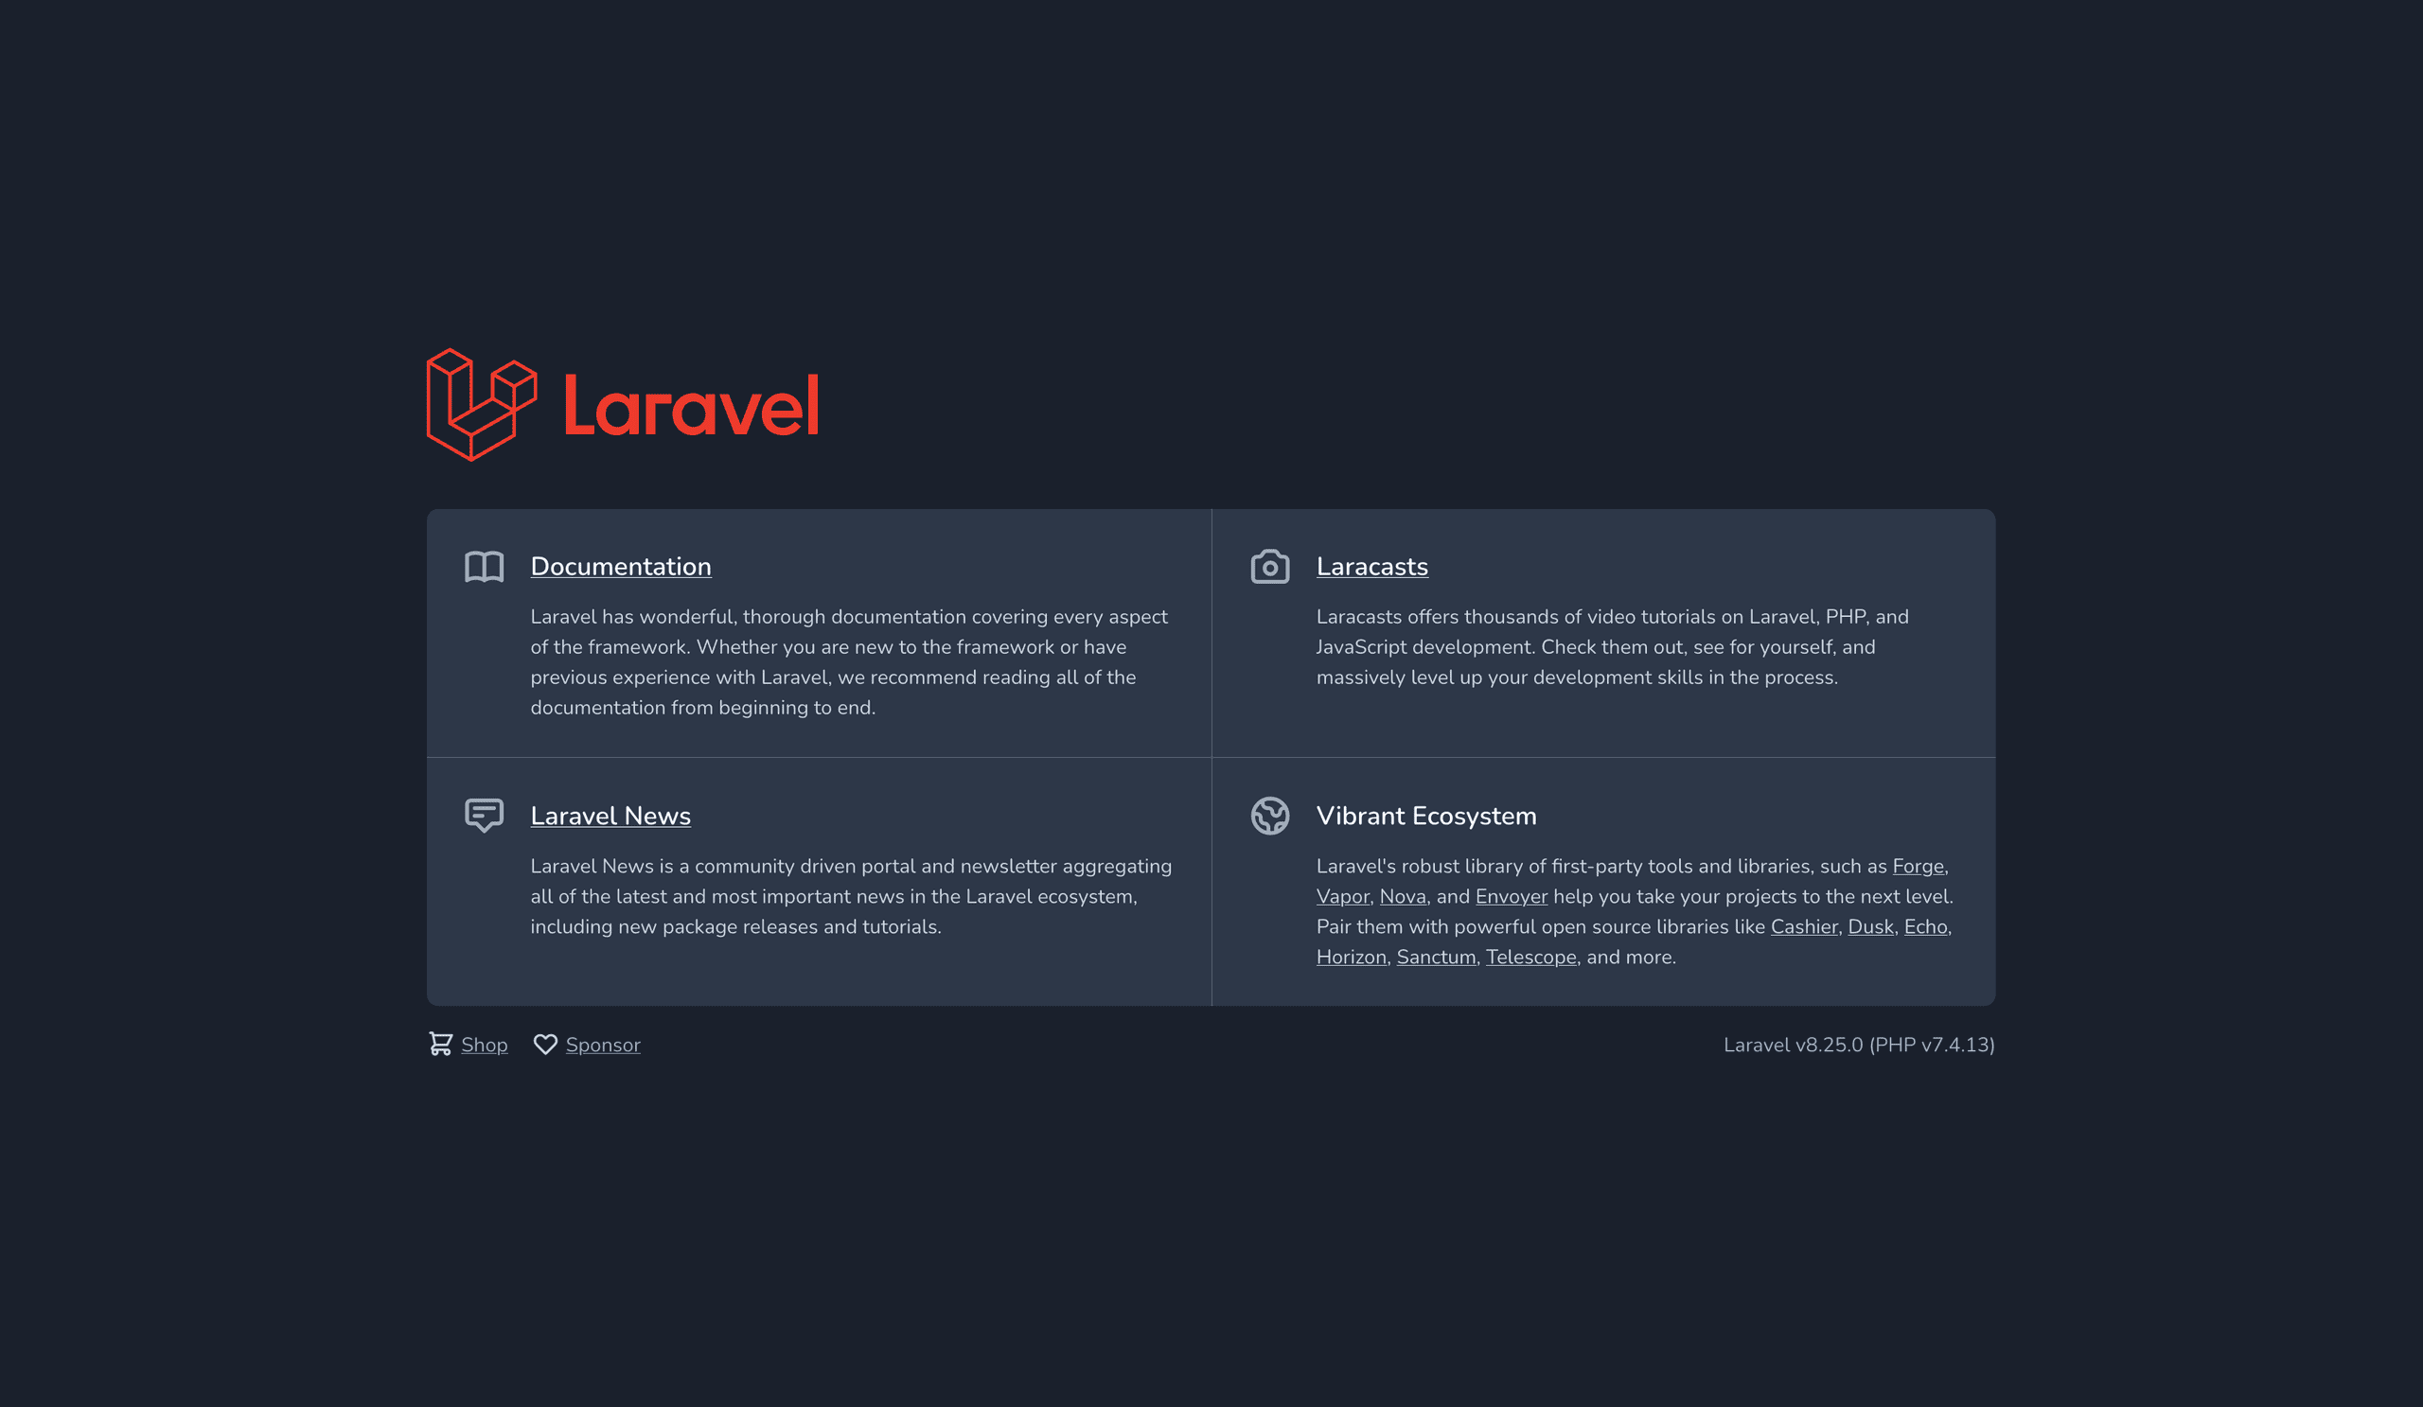Click the Shop cart icon
The height and width of the screenshot is (1407, 2423).
tap(439, 1042)
